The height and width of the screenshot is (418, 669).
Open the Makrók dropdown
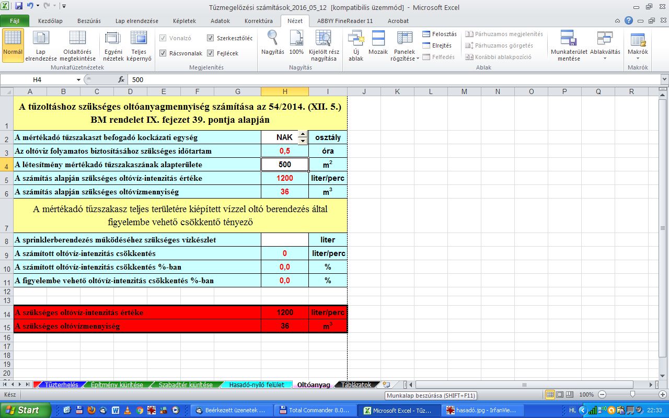(x=638, y=45)
